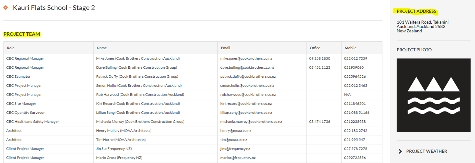Screen dimensions: 475x163
Task: Select the name Patrick Duffy
Action: click(x=108, y=77)
